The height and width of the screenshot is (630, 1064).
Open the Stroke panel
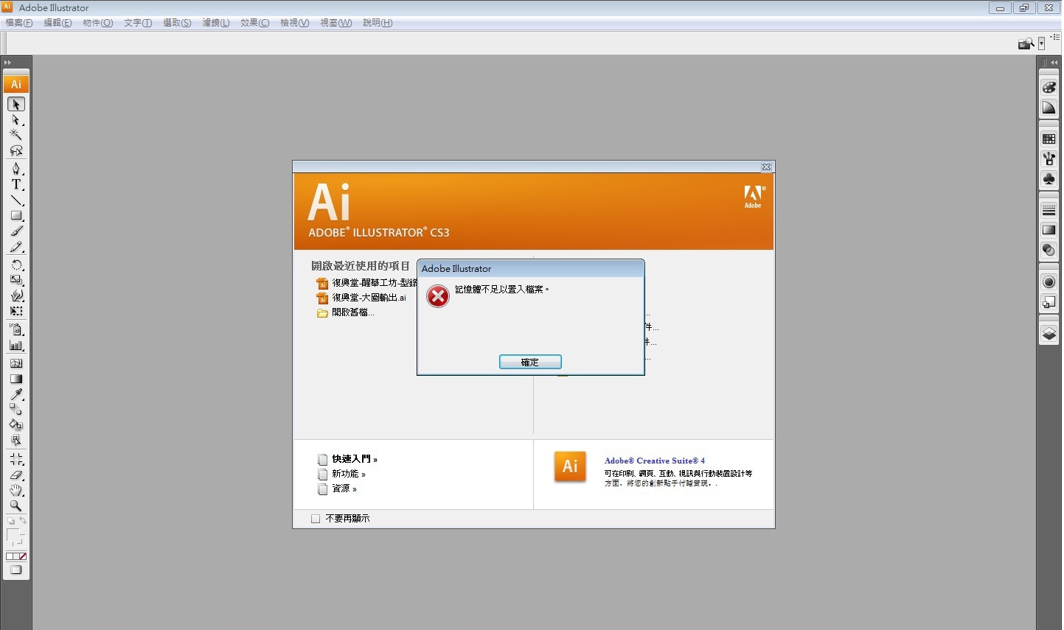(1049, 210)
